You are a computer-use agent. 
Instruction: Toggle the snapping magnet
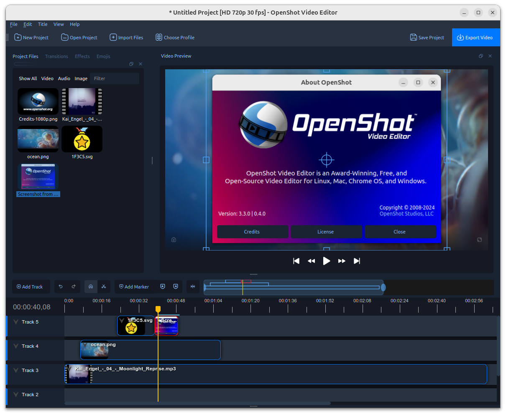point(91,286)
